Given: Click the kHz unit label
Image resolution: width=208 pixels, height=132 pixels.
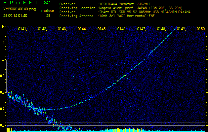Looking at the screenshot, I should coord(3,27).
